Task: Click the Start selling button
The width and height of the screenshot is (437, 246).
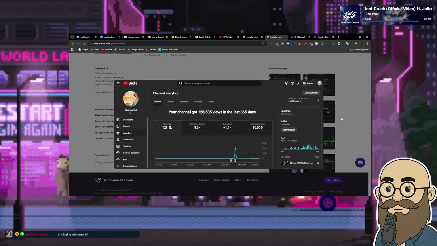Action: [x=333, y=180]
